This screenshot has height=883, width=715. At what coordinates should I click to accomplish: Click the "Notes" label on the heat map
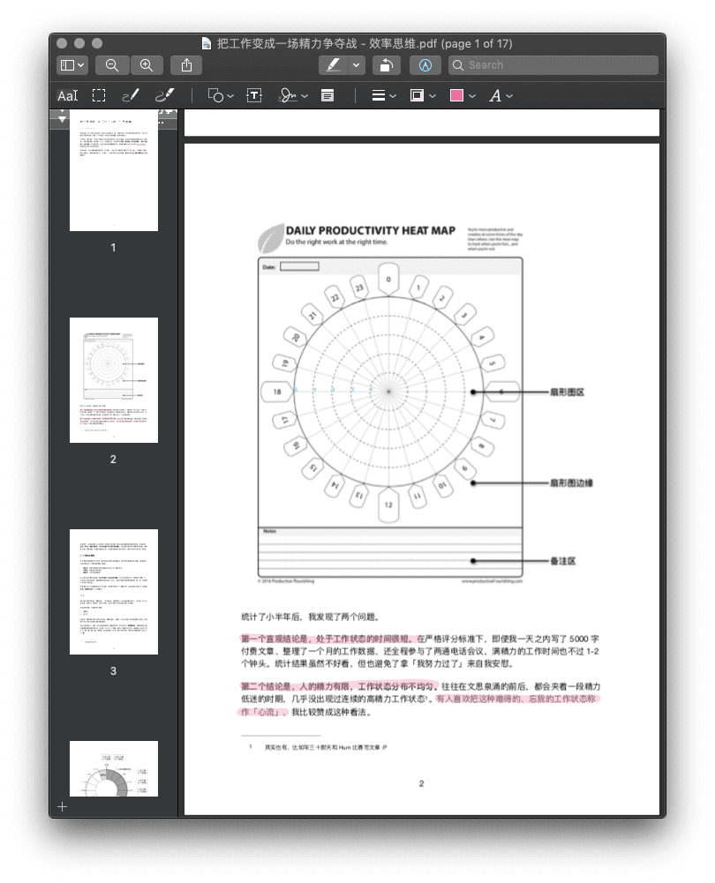[x=270, y=531]
